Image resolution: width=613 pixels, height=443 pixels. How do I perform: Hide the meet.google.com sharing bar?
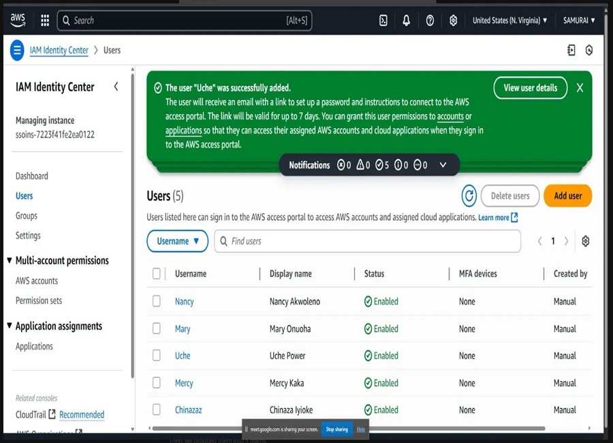[x=360, y=429]
